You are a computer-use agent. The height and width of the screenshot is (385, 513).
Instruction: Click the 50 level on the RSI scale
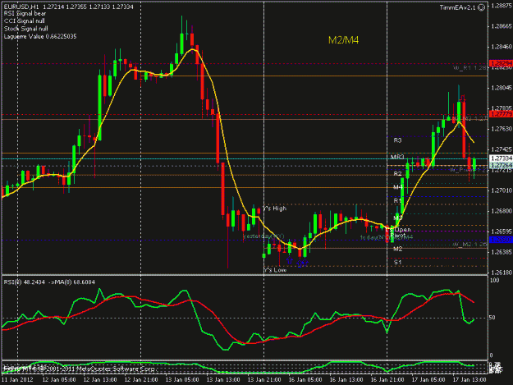point(493,318)
